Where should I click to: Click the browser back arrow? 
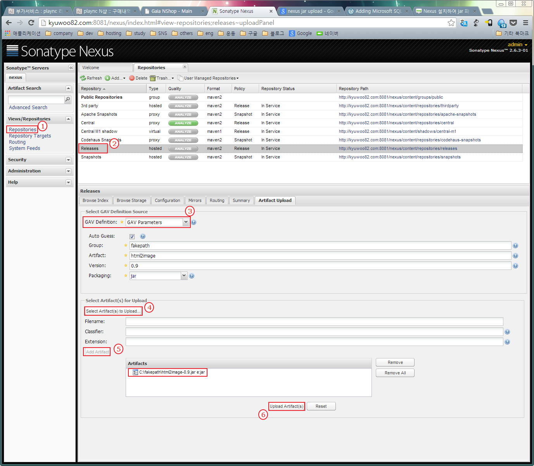click(x=9, y=23)
